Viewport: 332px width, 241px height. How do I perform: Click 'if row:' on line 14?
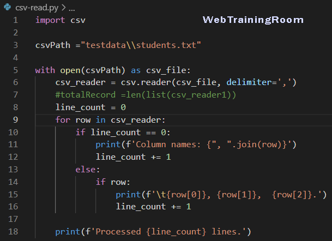tap(113, 182)
